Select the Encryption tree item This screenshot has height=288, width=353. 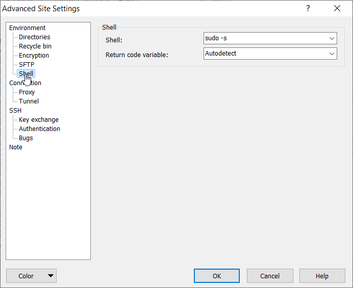click(x=34, y=56)
